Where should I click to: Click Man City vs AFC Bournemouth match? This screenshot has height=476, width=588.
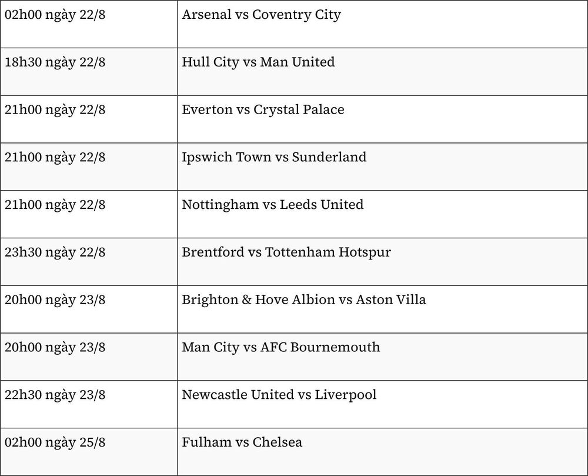(x=383, y=357)
